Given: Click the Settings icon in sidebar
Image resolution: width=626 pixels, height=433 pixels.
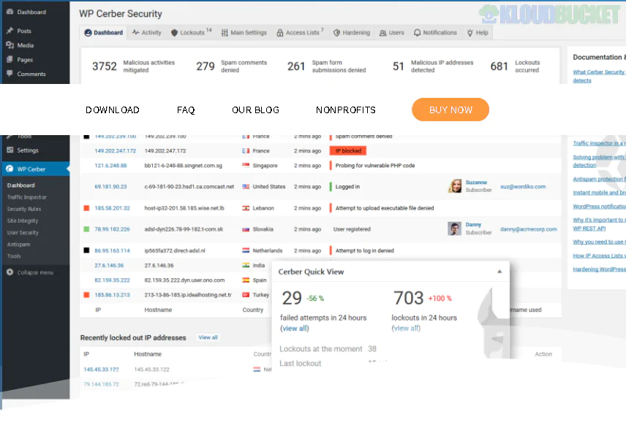Looking at the screenshot, I should pyautogui.click(x=10, y=150).
